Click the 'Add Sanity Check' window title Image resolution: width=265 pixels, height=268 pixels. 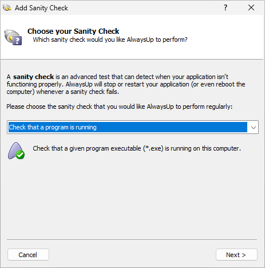(x=41, y=8)
